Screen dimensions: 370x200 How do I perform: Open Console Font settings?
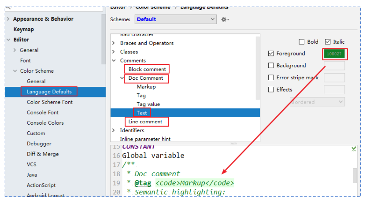43,112
